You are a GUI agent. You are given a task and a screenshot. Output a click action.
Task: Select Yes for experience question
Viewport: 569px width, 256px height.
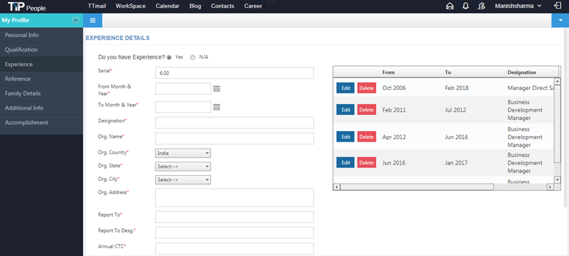click(x=169, y=57)
